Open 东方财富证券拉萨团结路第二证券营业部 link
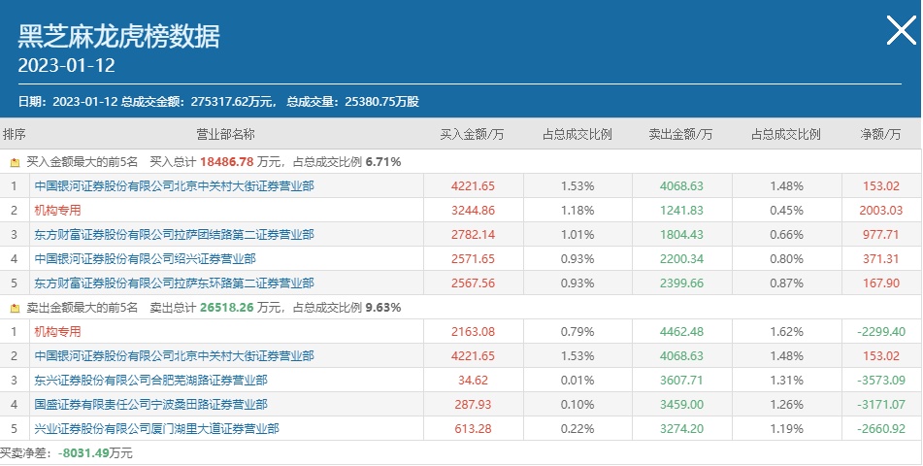 (174, 234)
